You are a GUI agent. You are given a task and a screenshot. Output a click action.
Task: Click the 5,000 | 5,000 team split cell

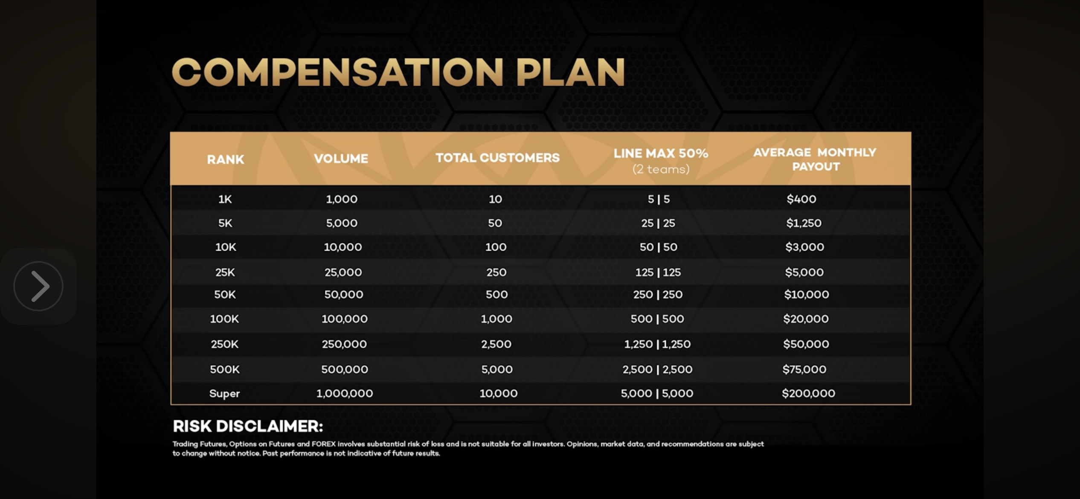(x=657, y=393)
